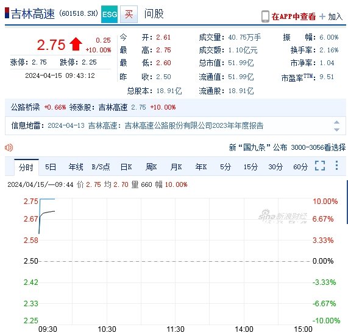Screen dimensions: 348x333
Task: Click the 总股本 18.91亿 value
Action: point(169,91)
